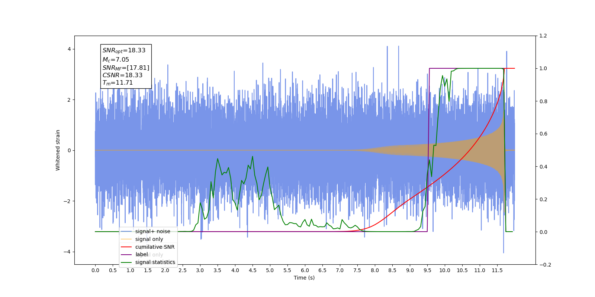Click the left y-axis tick label 2
The height and width of the screenshot is (297, 595).
tap(69, 100)
